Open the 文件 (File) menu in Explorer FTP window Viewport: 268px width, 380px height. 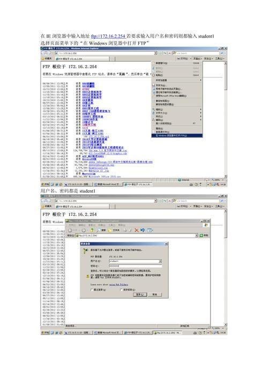coord(72,225)
